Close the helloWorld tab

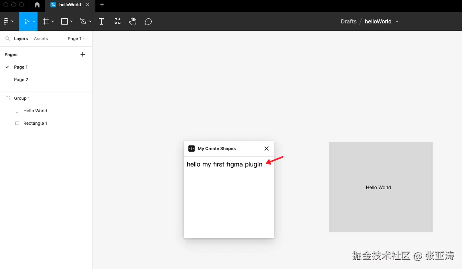[88, 5]
